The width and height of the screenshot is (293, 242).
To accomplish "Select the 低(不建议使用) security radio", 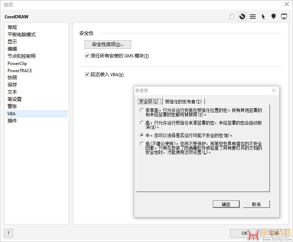I will [x=142, y=144].
